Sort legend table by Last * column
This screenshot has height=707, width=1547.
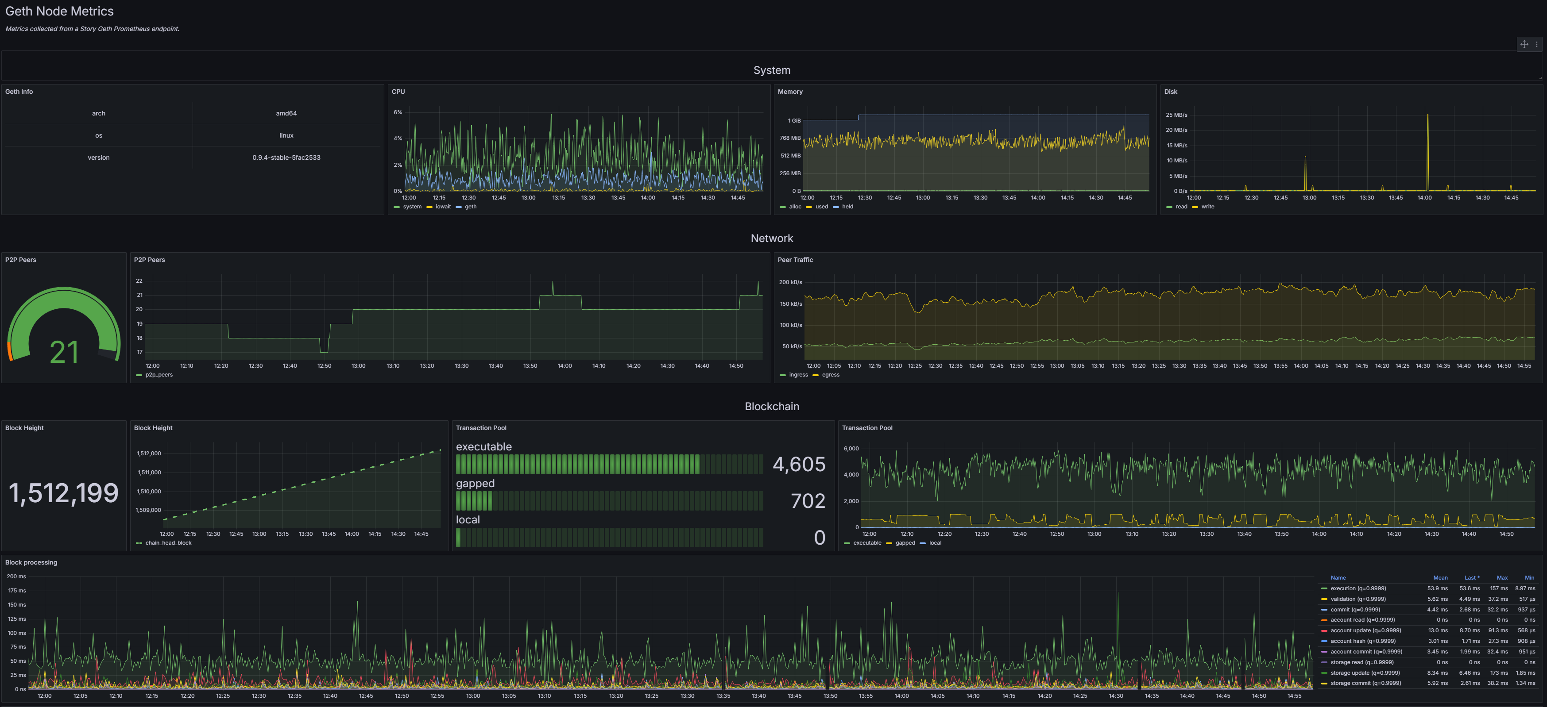coord(1472,578)
